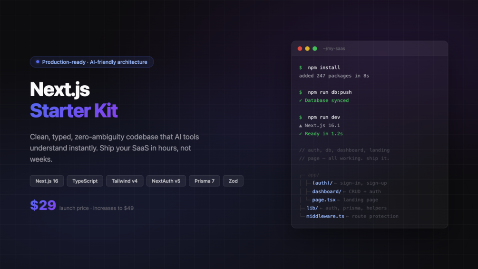
Task: Select the page.tsx file entry
Action: coord(324,200)
